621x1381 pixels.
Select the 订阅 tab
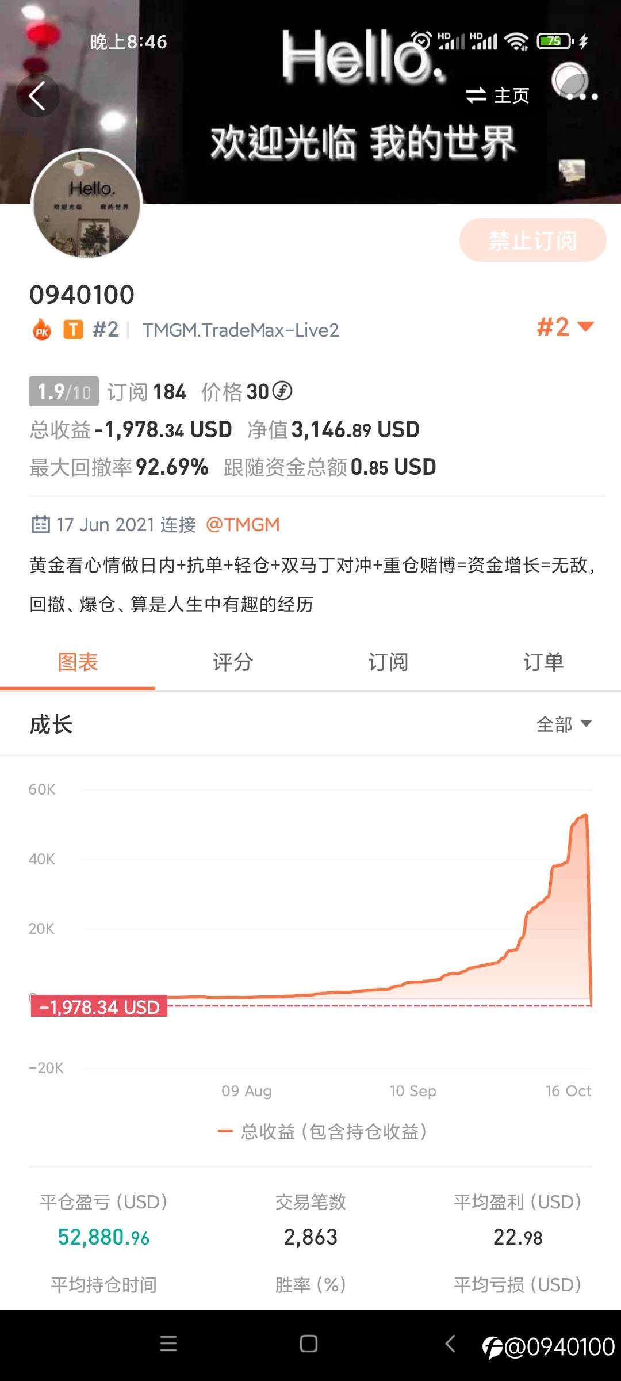388,662
